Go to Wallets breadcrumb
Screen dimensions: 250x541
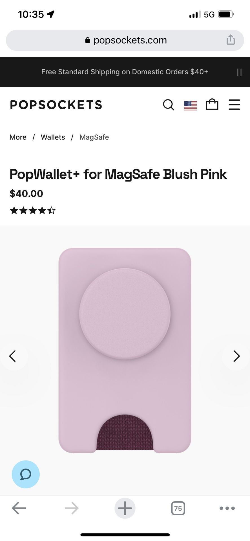[x=53, y=137]
